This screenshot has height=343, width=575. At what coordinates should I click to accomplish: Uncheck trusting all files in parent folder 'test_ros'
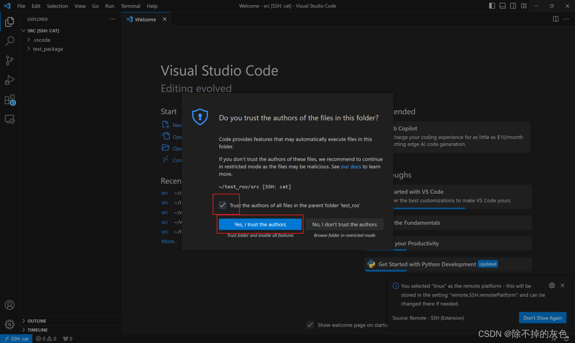(223, 204)
